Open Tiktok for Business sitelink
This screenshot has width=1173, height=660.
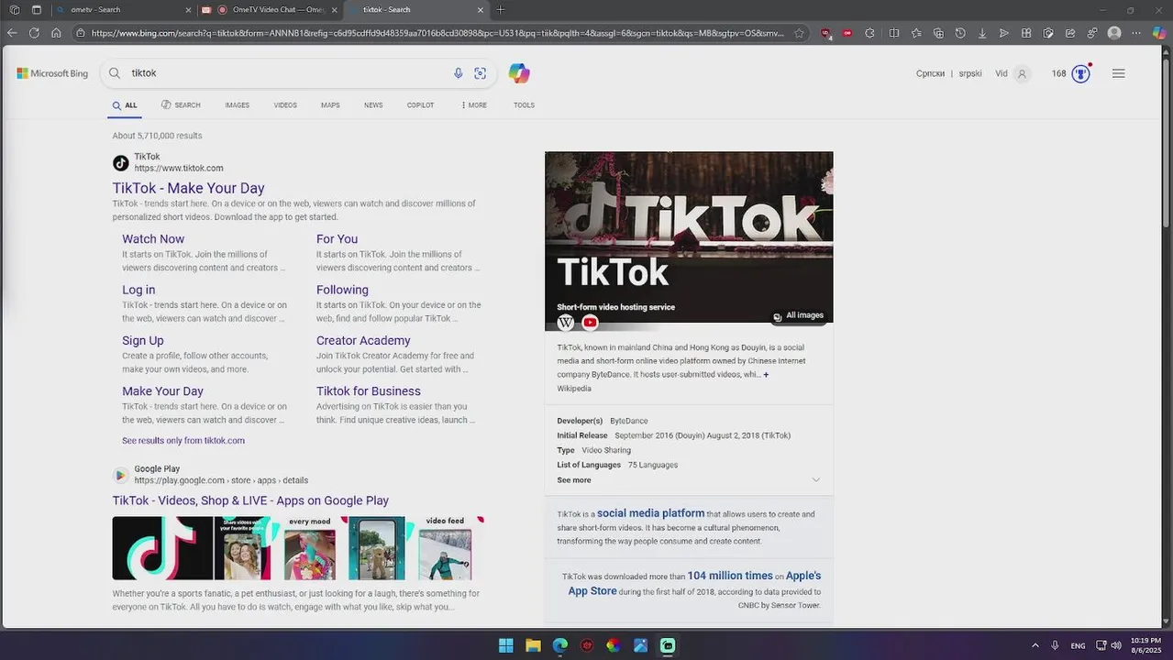[x=368, y=391]
